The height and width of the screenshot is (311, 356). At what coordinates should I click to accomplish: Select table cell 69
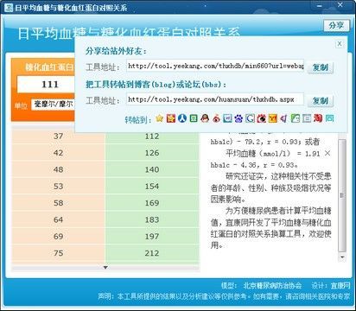click(x=58, y=236)
